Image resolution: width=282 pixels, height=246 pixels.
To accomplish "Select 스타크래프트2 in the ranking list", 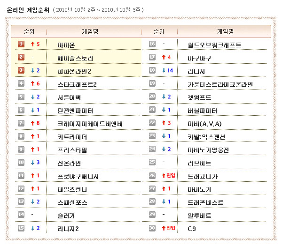I will click(77, 84).
